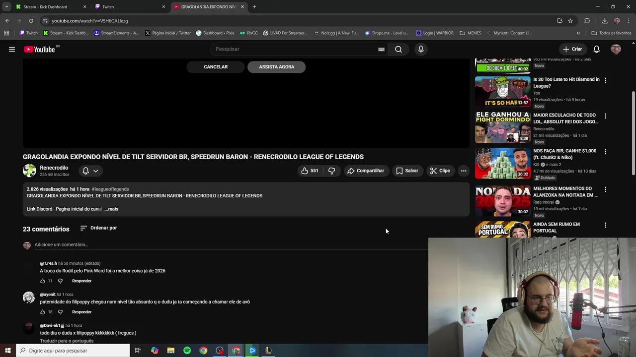The image size is (636, 357).
Task: Dislike the video with thumbs down
Action: (x=331, y=171)
